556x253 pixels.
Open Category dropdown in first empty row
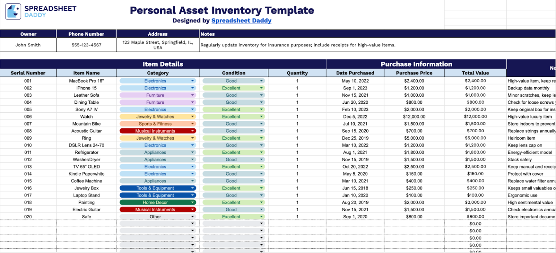click(192, 223)
